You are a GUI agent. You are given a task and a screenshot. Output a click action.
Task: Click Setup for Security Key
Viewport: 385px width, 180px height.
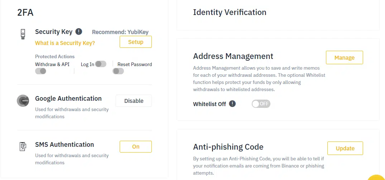[136, 42]
